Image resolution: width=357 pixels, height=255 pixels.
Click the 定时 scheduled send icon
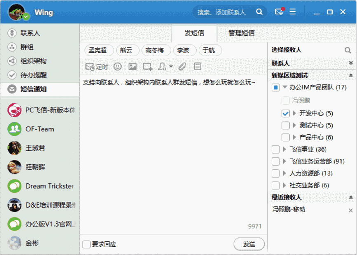pos(96,66)
